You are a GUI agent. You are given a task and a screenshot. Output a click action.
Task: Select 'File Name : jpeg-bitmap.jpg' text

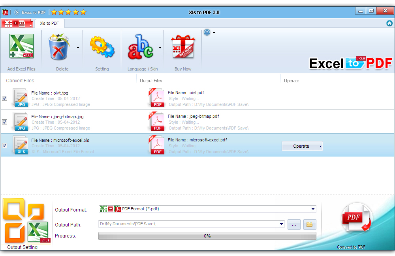tap(57, 117)
